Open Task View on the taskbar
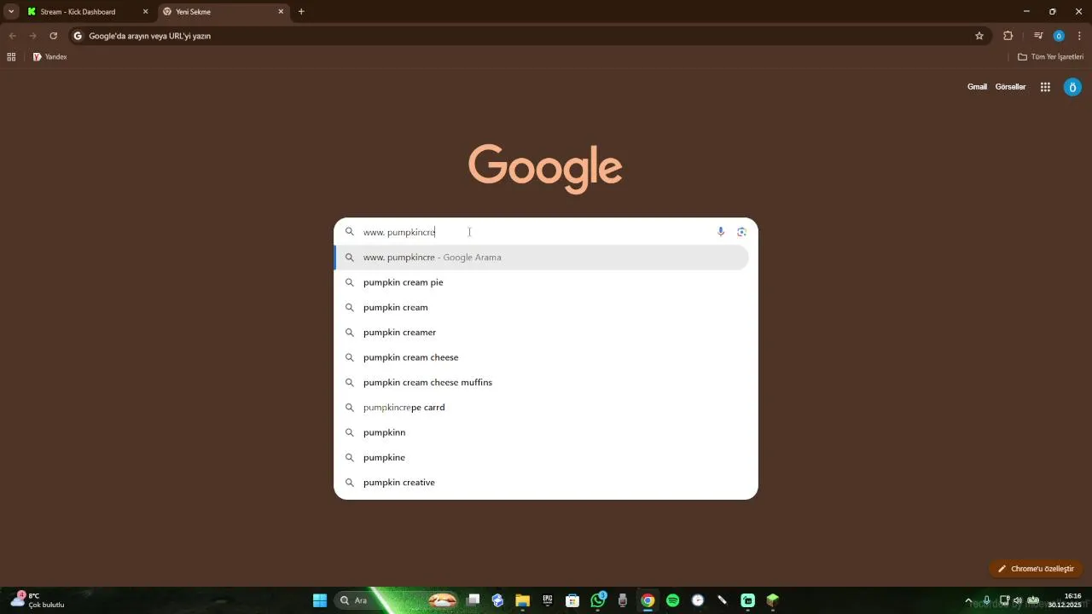This screenshot has width=1092, height=614. point(473,600)
